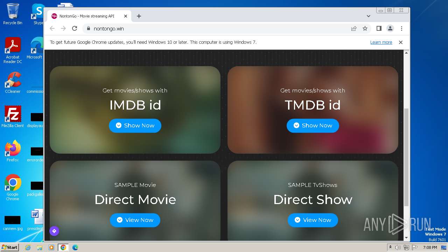Click View Now under Direct Show
448x252 pixels.
[313, 220]
